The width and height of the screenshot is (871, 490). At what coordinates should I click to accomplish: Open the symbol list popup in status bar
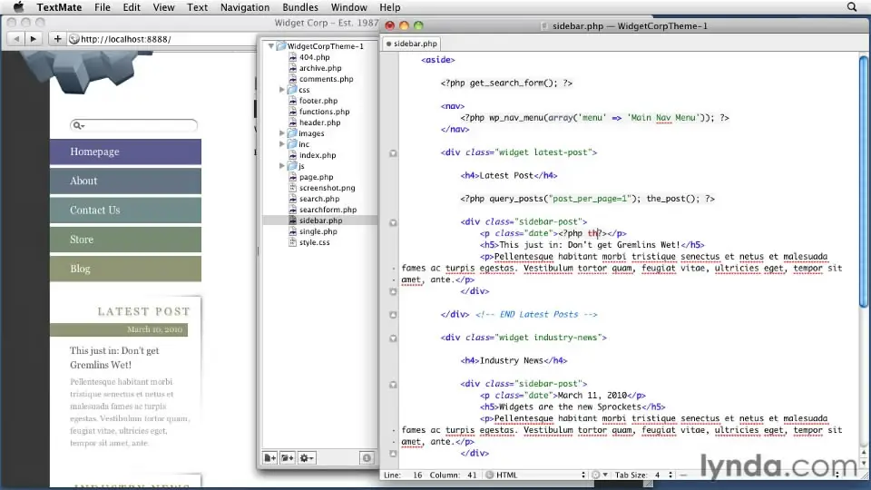[759, 475]
